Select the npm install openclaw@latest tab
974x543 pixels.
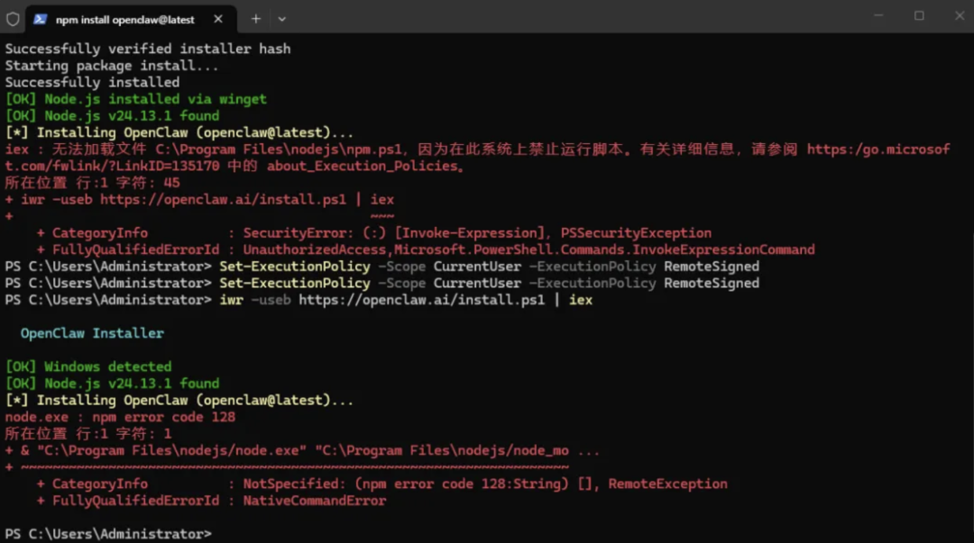(x=124, y=18)
